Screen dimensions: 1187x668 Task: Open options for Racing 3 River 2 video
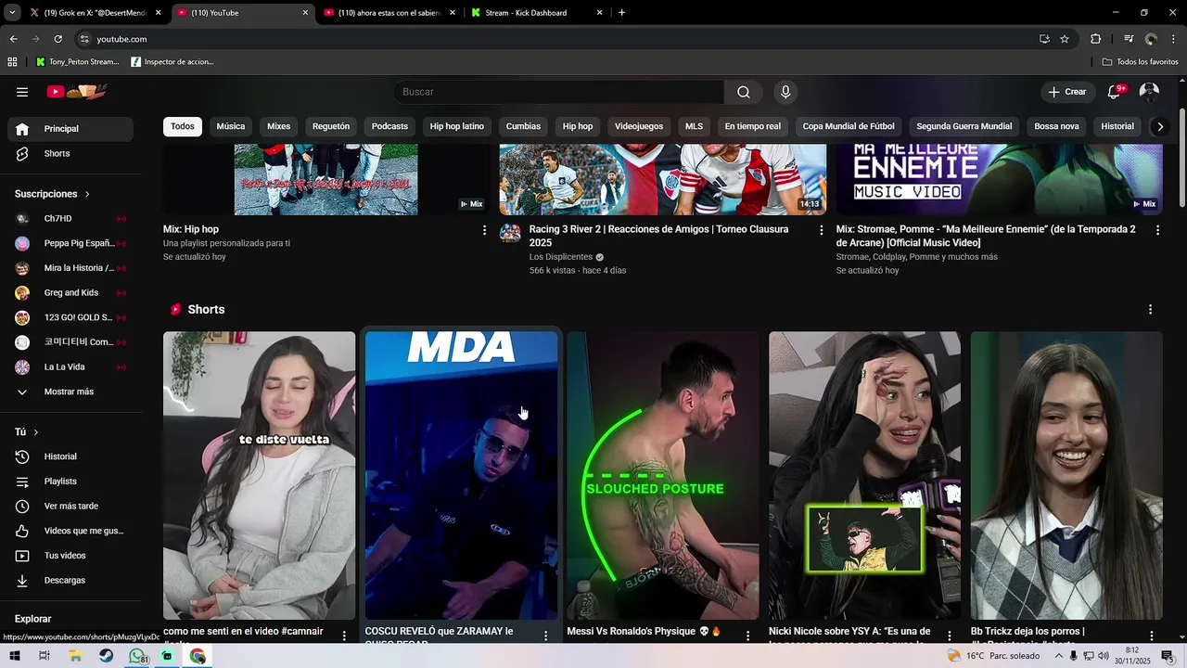pyautogui.click(x=821, y=230)
